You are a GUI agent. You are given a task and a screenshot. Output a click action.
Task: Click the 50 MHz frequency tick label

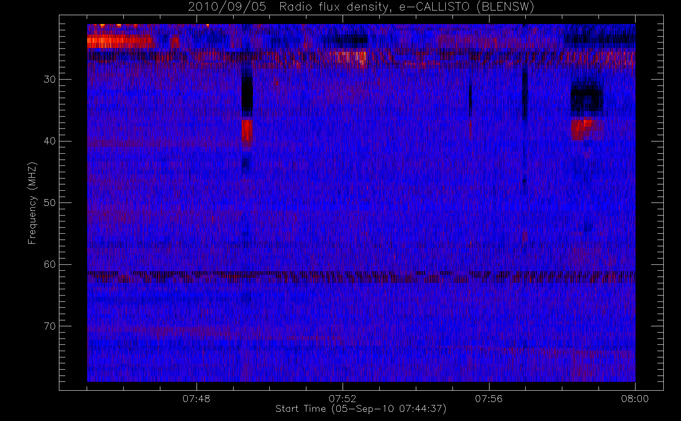click(50, 203)
